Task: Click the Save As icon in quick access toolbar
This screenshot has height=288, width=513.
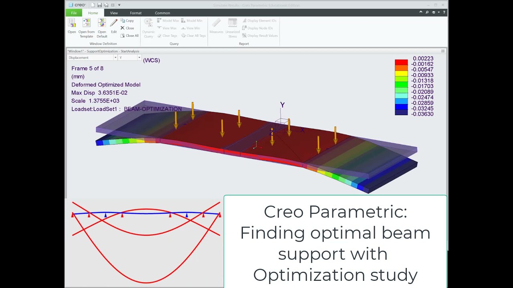Action: click(x=106, y=5)
